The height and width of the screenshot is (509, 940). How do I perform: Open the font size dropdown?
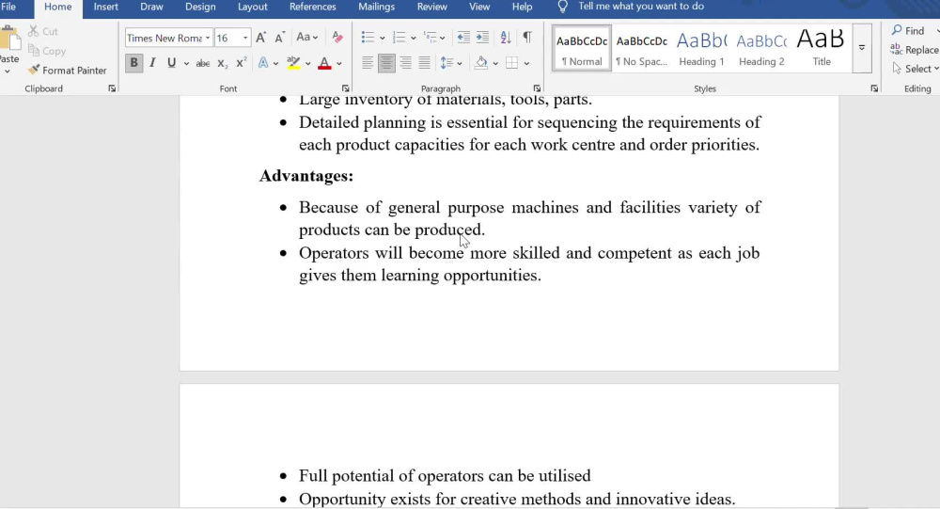click(x=245, y=38)
